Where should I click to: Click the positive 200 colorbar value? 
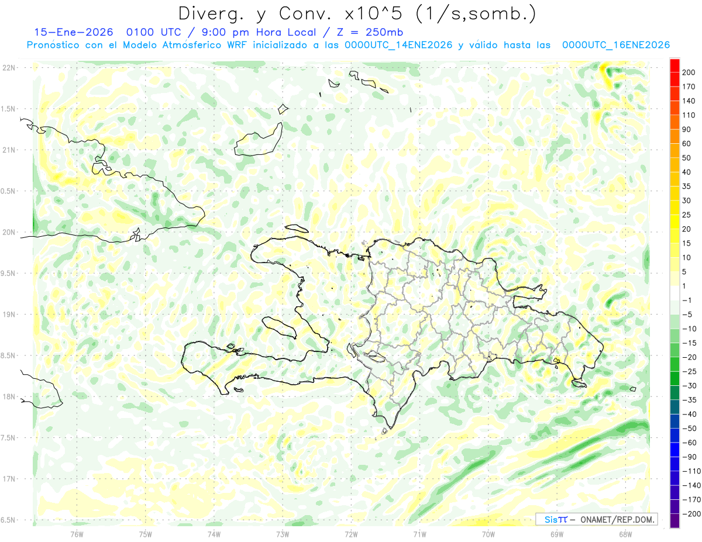(689, 73)
